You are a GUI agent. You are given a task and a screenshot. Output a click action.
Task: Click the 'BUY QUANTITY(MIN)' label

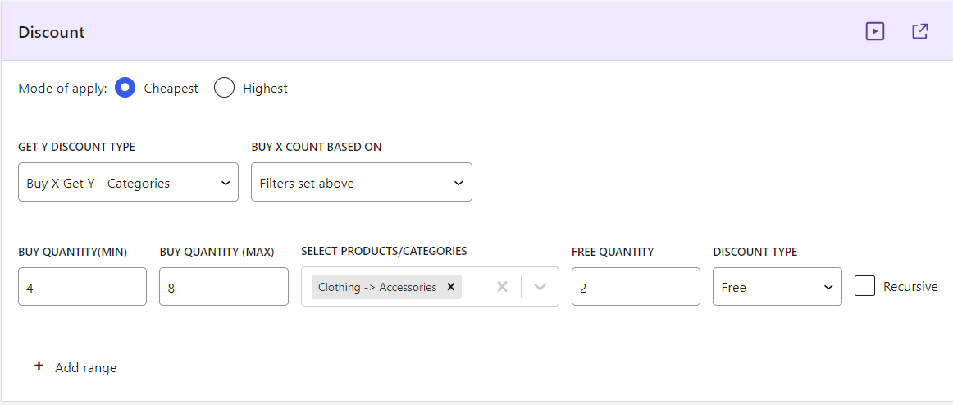(x=73, y=252)
